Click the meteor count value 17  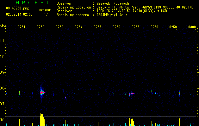(x=46, y=14)
